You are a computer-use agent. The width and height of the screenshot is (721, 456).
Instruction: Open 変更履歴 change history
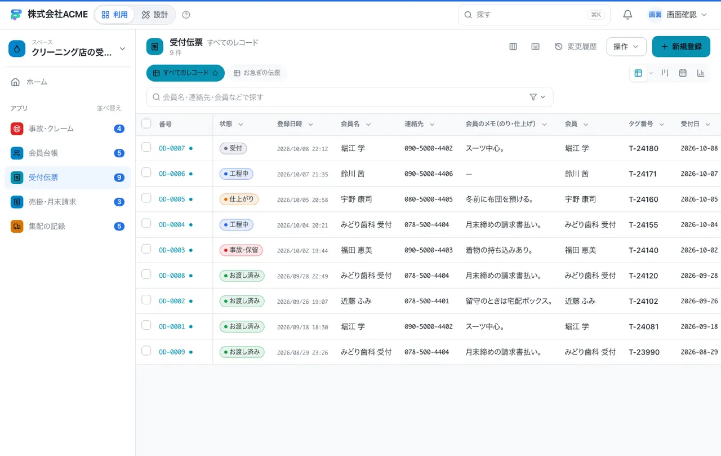tap(576, 47)
